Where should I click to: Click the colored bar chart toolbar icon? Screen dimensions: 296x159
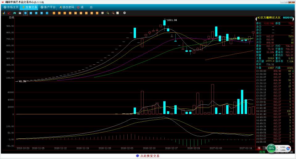tap(4, 13)
